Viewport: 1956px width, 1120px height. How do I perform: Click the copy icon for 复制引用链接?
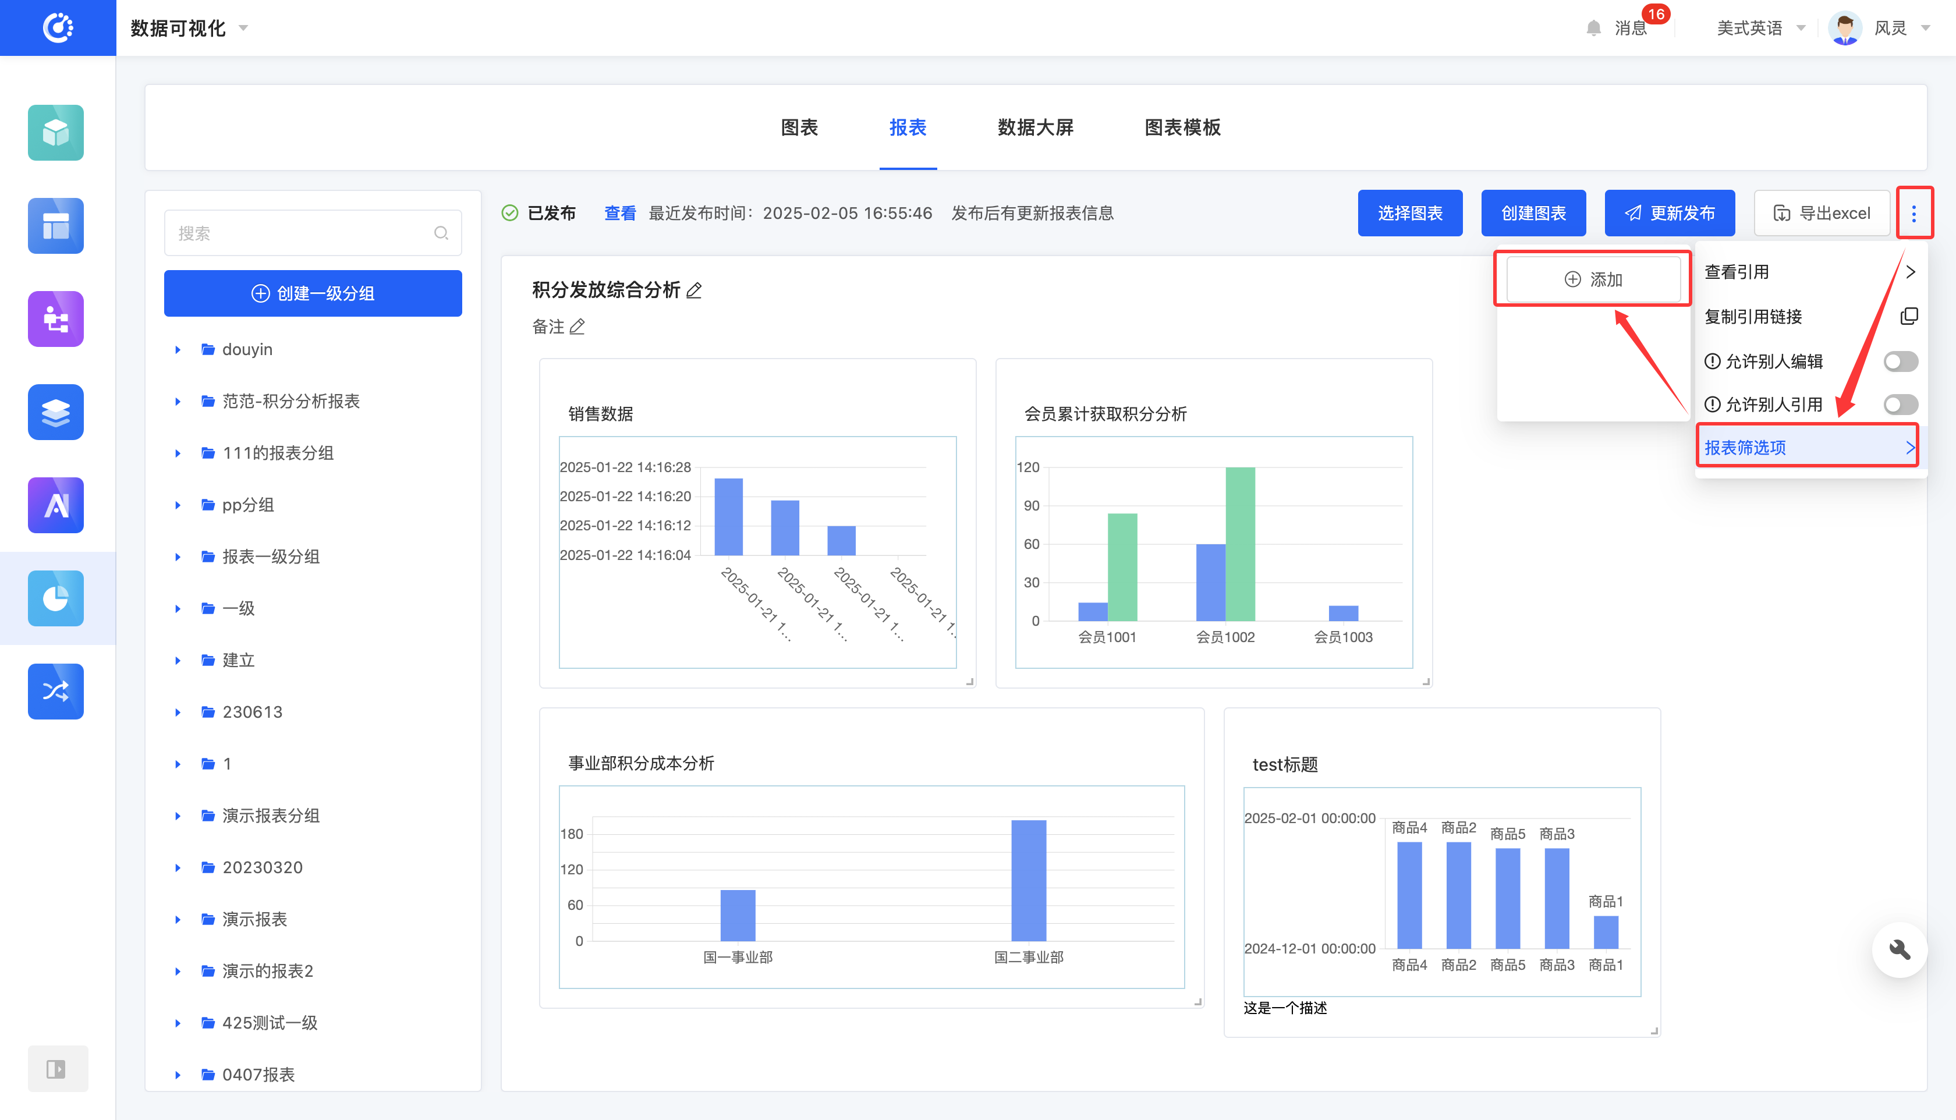pyautogui.click(x=1908, y=316)
